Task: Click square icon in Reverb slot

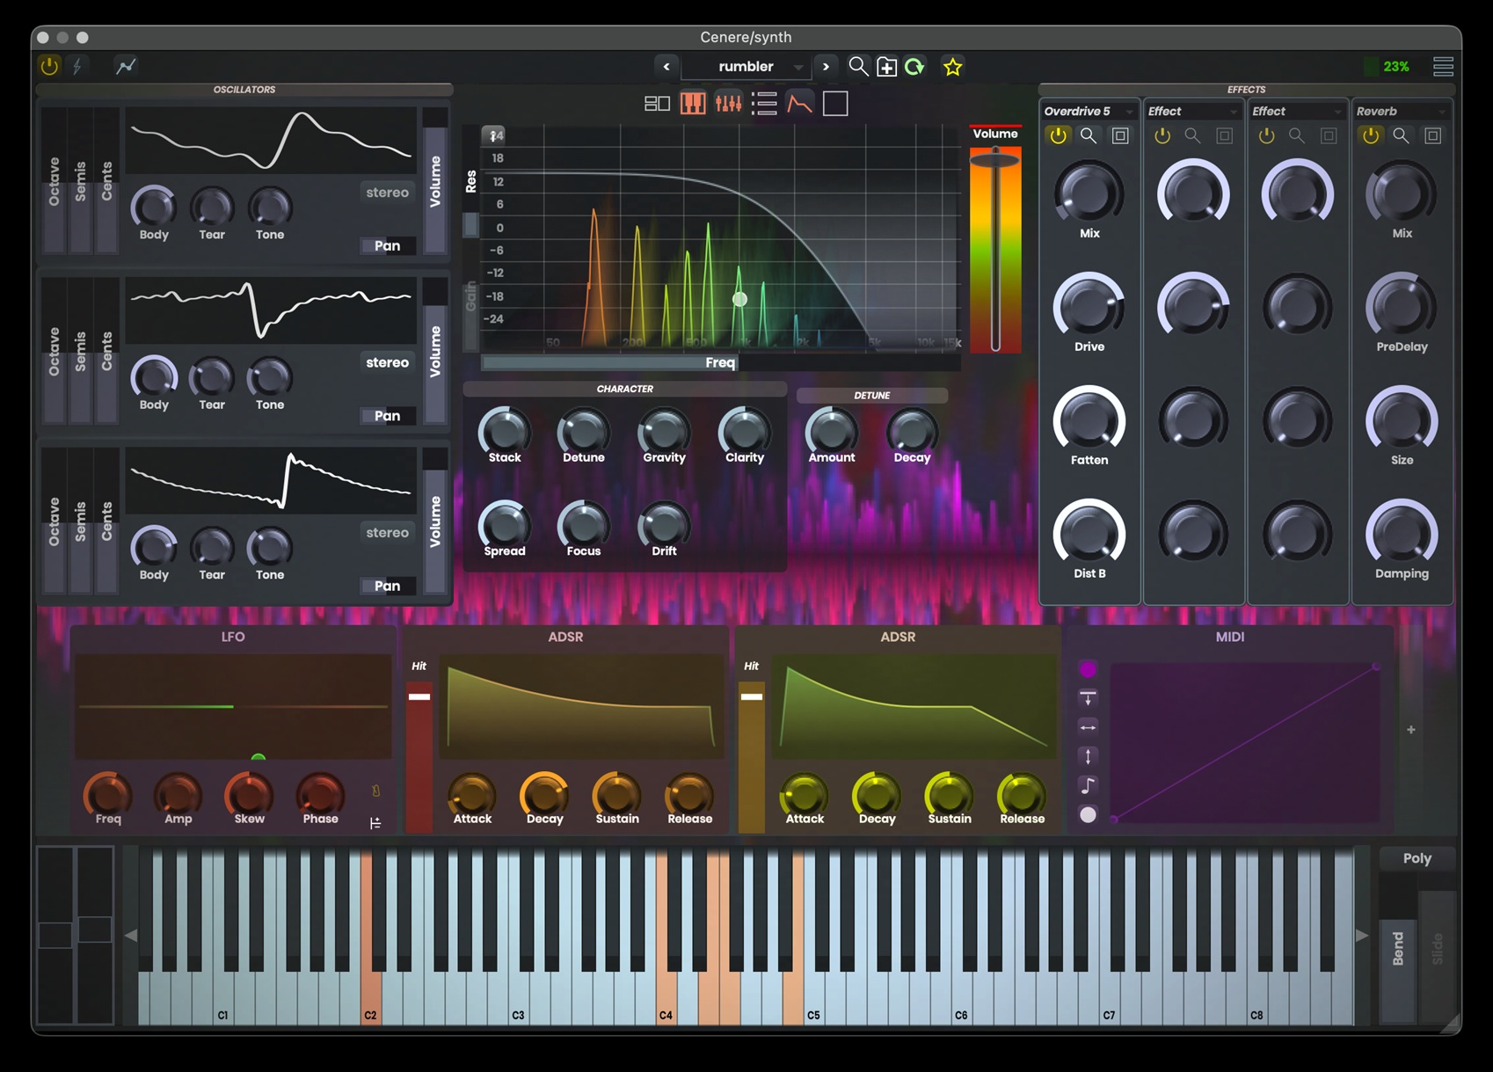Action: 1432,135
